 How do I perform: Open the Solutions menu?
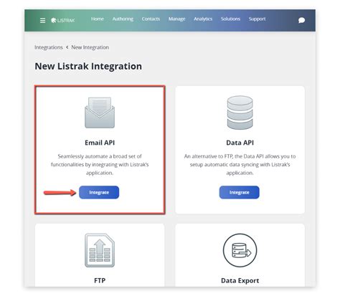click(x=230, y=19)
